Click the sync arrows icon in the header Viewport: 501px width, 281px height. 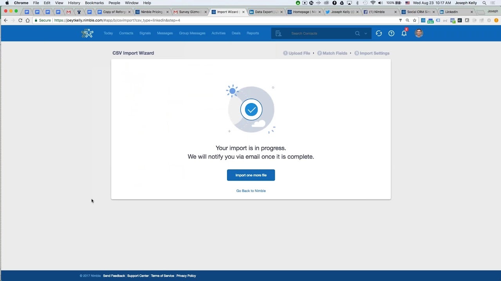coord(378,33)
